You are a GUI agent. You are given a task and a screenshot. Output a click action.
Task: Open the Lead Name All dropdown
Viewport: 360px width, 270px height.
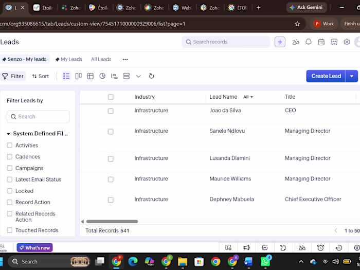click(x=248, y=97)
